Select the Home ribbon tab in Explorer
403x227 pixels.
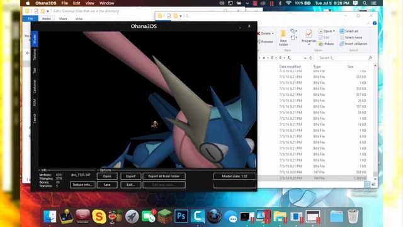click(x=47, y=19)
